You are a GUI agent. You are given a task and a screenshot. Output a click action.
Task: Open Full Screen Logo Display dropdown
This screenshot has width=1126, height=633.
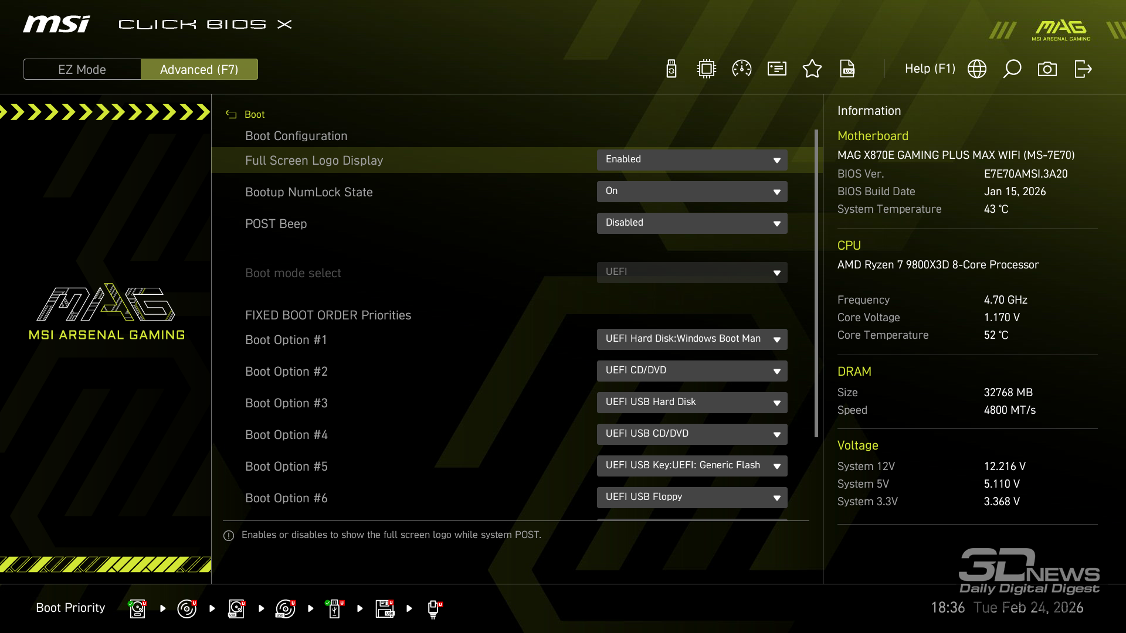(692, 160)
